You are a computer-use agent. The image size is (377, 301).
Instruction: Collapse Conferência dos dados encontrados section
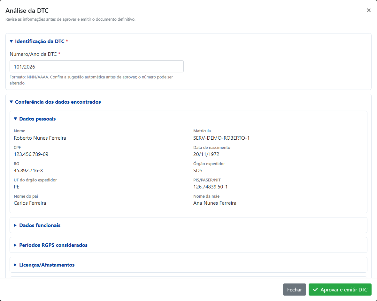pyautogui.click(x=55, y=102)
